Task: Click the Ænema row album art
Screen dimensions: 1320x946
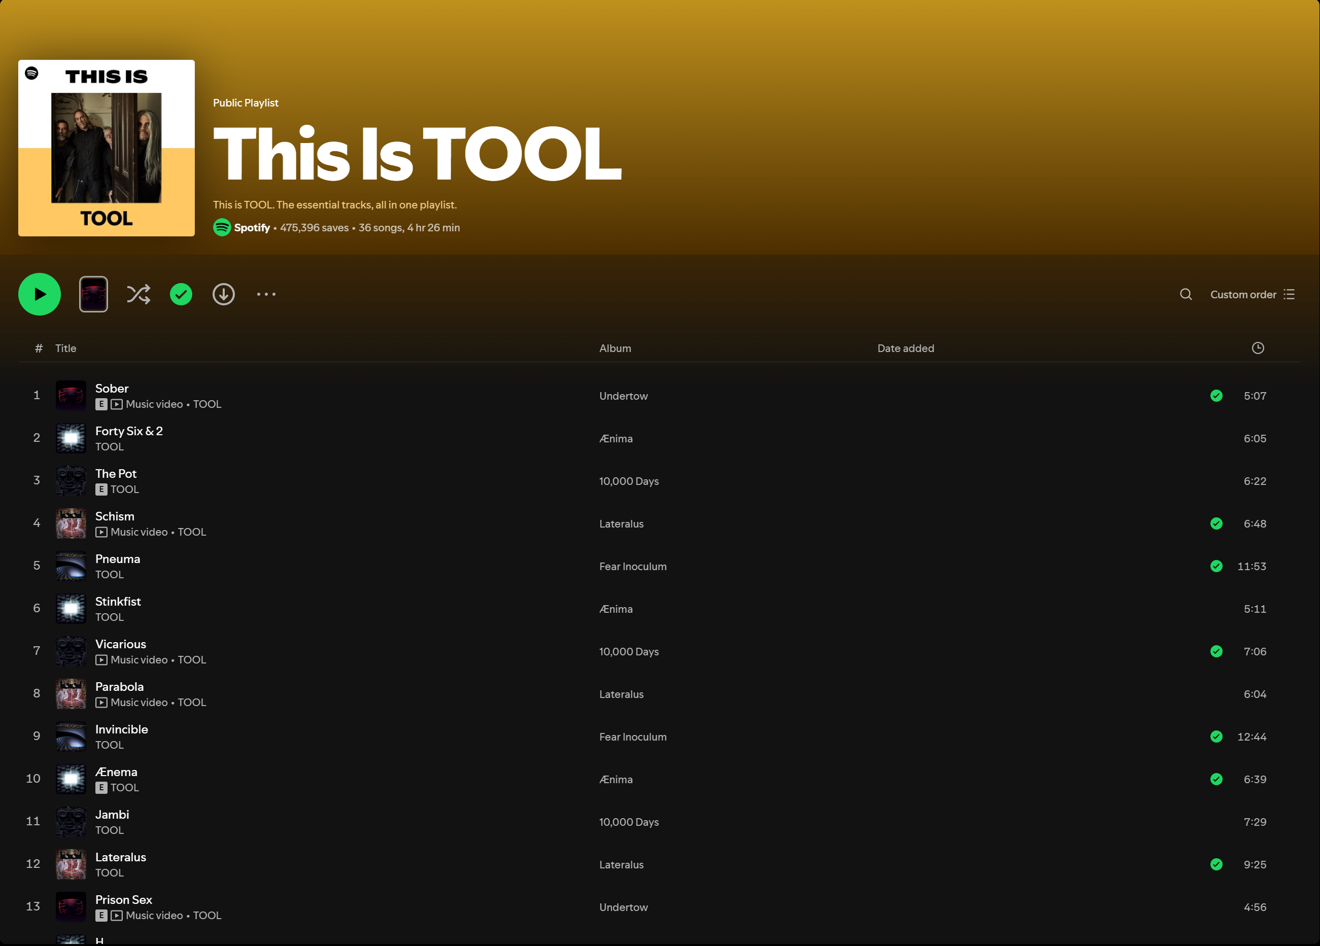Action: pyautogui.click(x=71, y=779)
